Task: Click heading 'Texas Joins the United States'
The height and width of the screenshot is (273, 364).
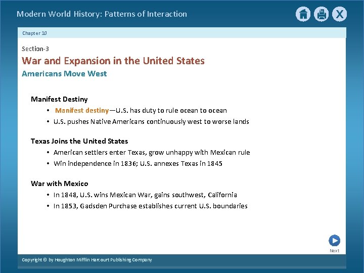Action: click(x=79, y=141)
